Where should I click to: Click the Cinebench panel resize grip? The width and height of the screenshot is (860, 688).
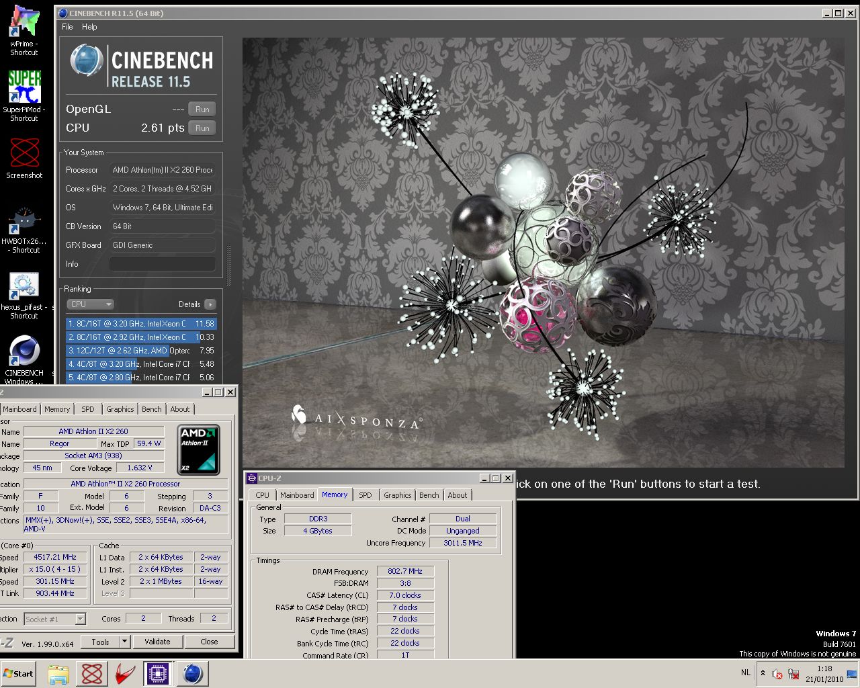(228, 267)
